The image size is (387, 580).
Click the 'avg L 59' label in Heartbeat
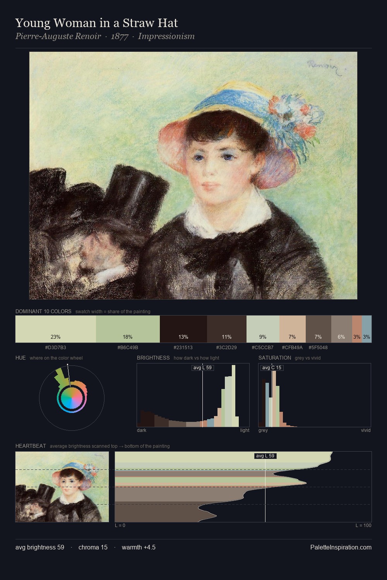tap(265, 456)
